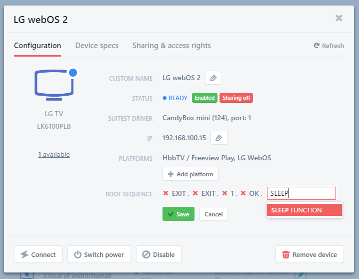This screenshot has height=279, width=359.
Task: Switch to the Device specs tab
Action: 97,46
